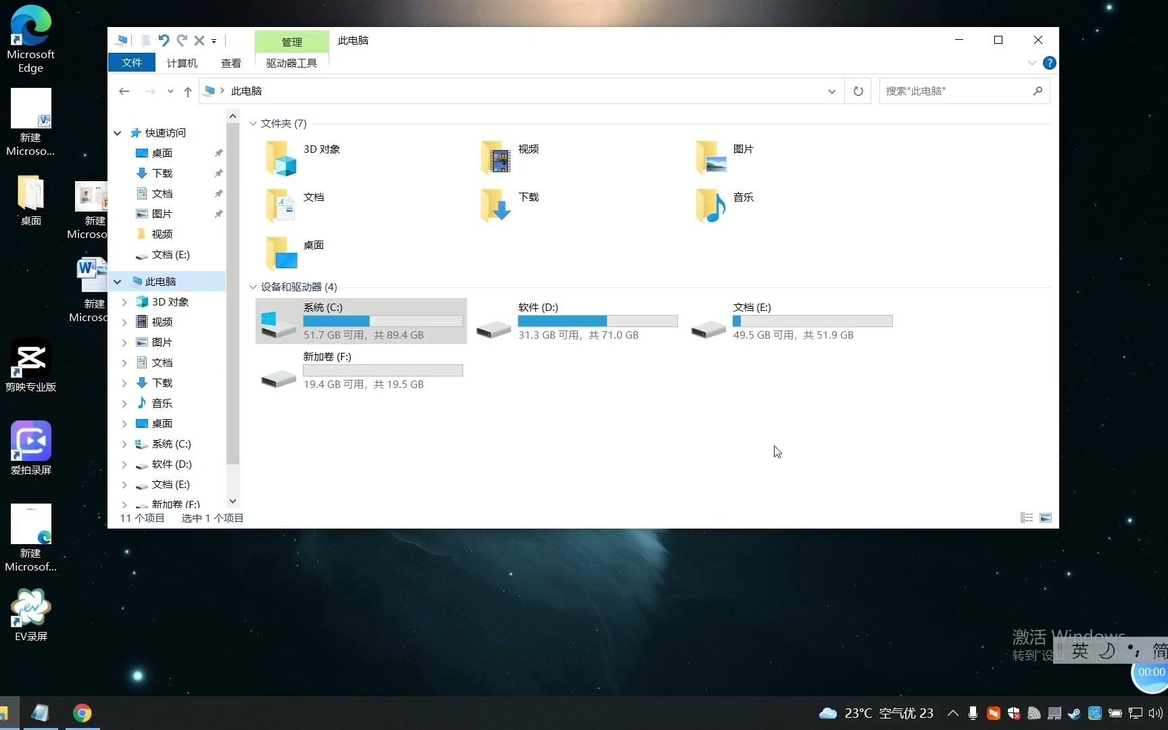Click the navigation pane scrollbar up arrow

tap(233, 116)
